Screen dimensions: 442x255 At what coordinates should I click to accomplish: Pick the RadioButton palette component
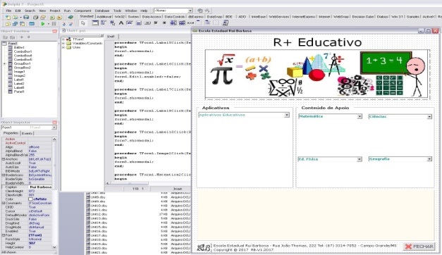tap(164, 23)
